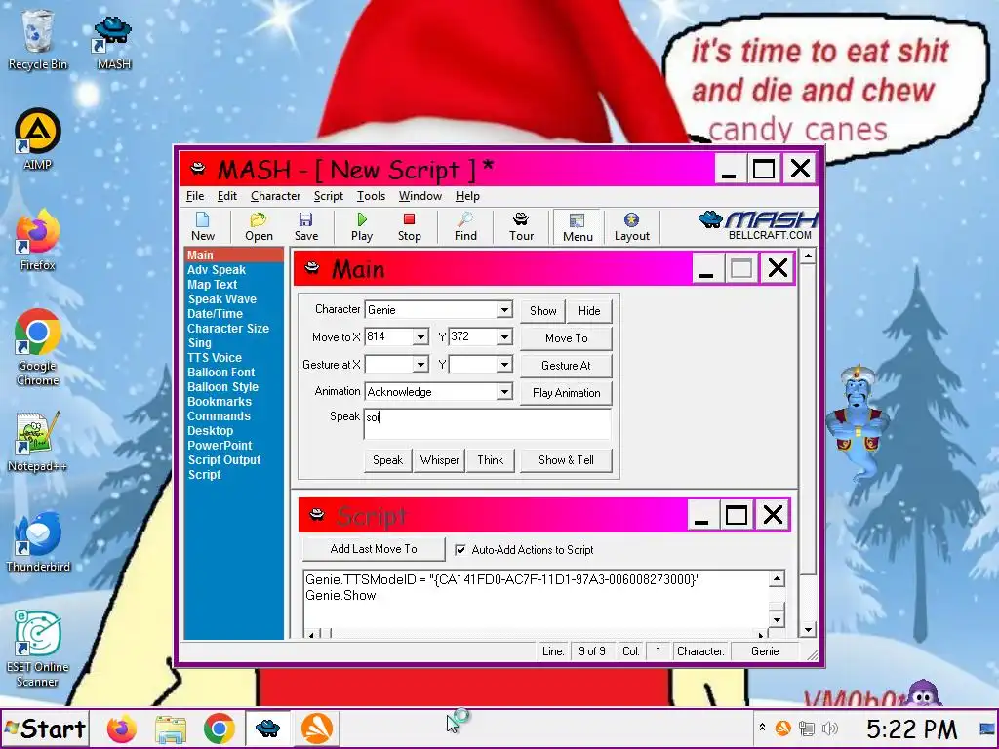
Task: Expand the Move to X dropdown
Action: [x=420, y=336]
